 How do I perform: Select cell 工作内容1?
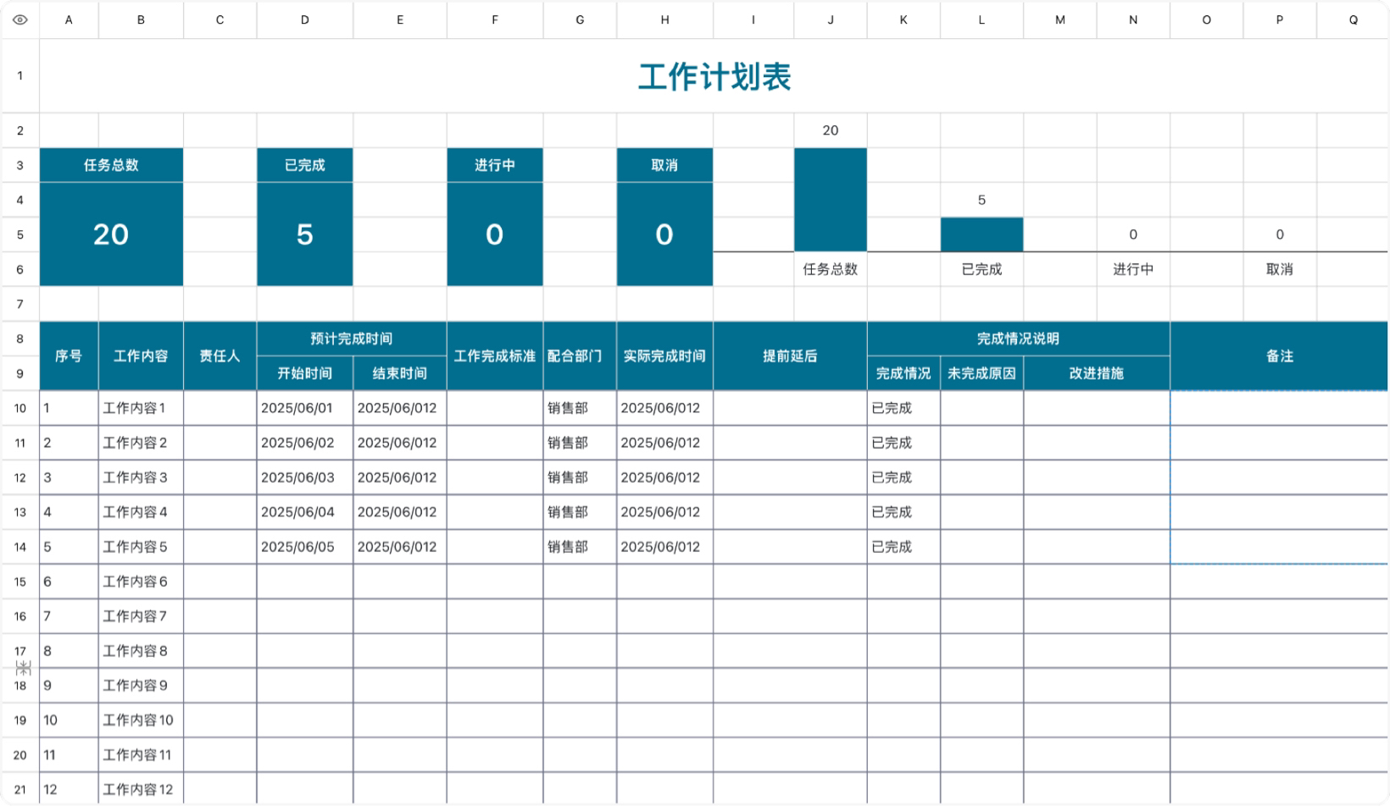pyautogui.click(x=141, y=408)
